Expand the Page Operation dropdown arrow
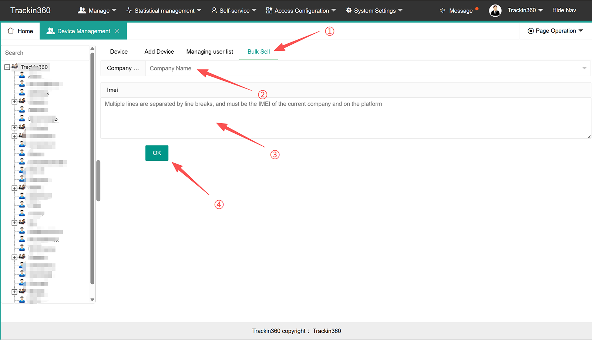 [581, 31]
